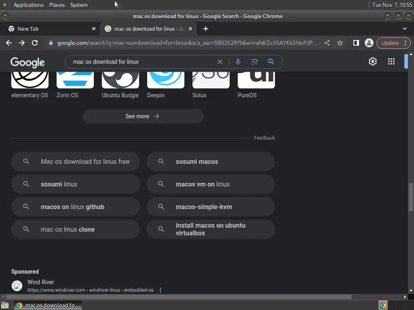The height and width of the screenshot is (310, 414).
Task: Click the Update button in Chrome
Action: pos(390,43)
